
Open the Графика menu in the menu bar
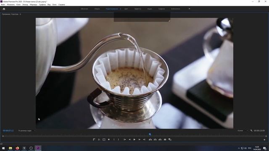(42, 5)
